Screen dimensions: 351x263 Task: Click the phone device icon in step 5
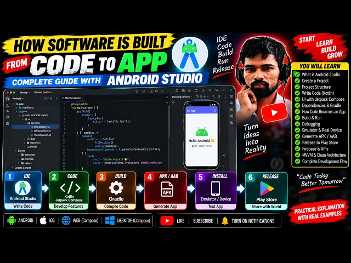[216, 188]
